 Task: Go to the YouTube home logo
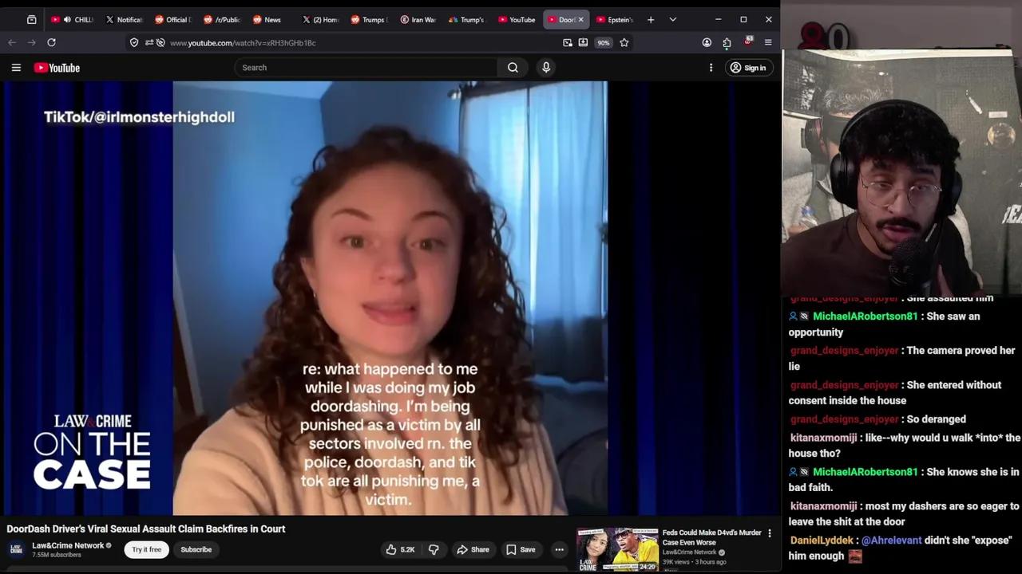coord(57,68)
